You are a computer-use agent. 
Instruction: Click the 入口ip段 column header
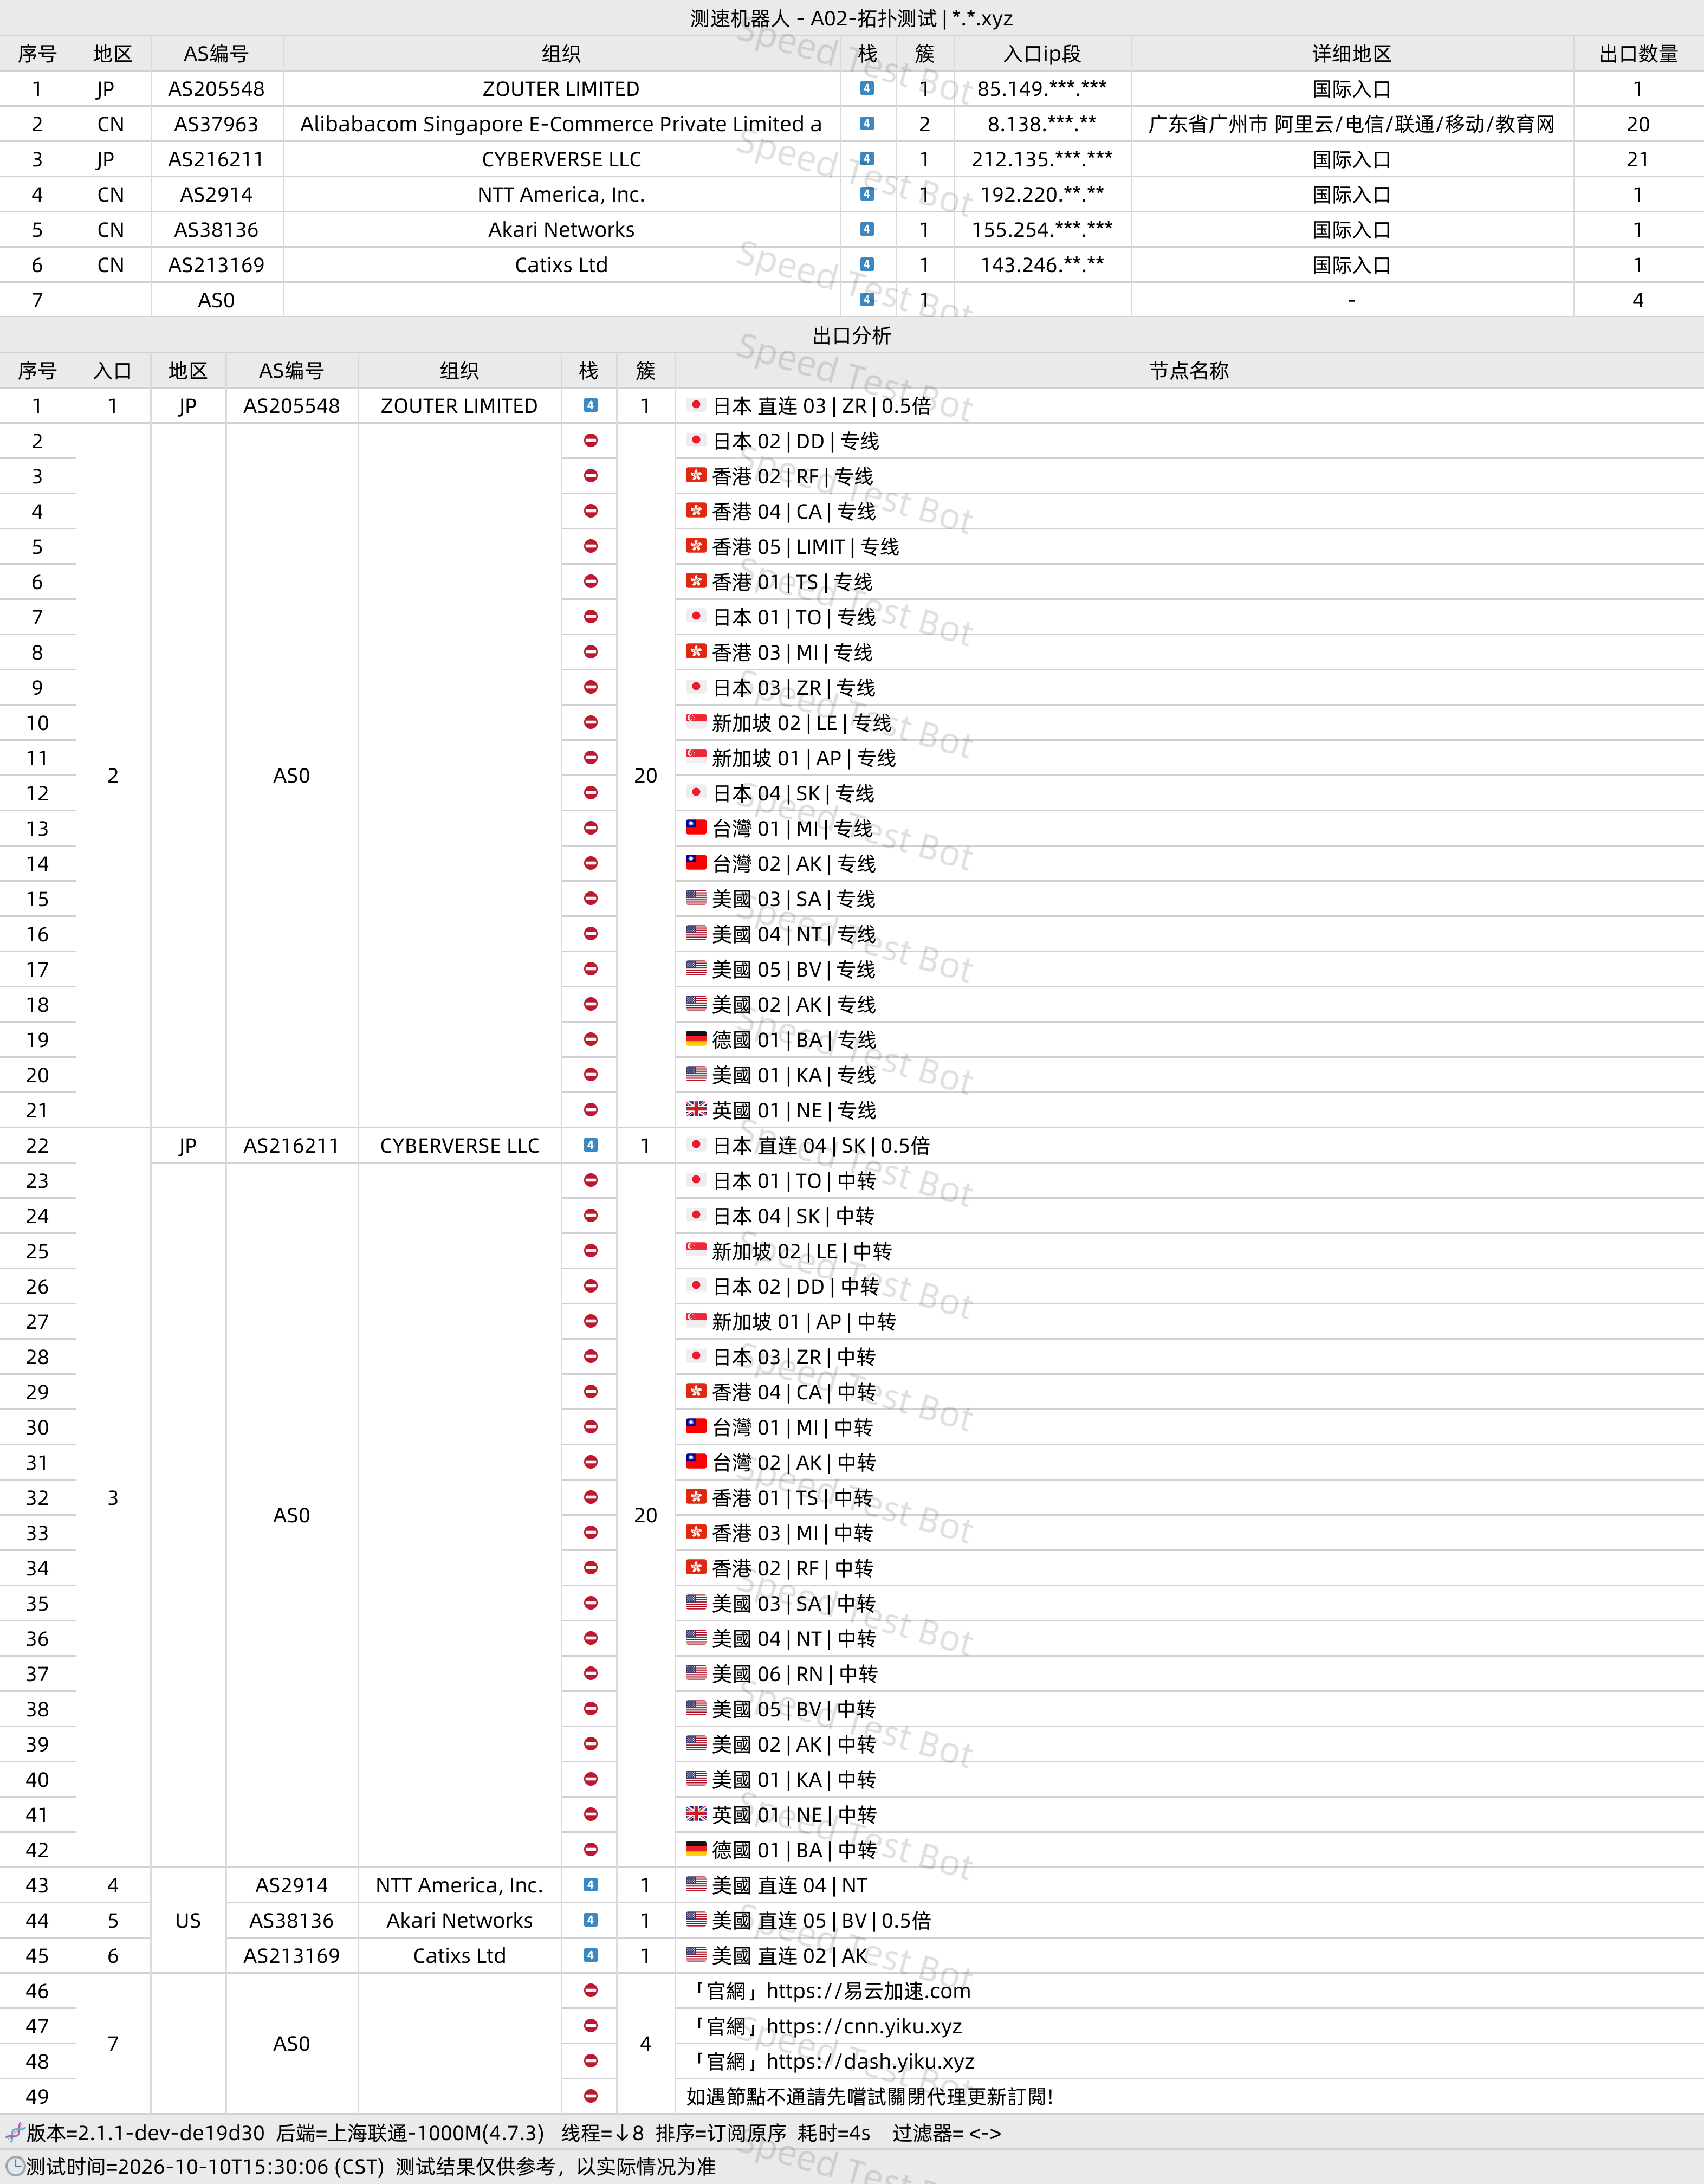[1042, 54]
